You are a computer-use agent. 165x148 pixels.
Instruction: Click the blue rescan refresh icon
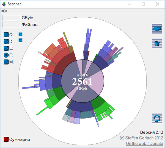157,118
